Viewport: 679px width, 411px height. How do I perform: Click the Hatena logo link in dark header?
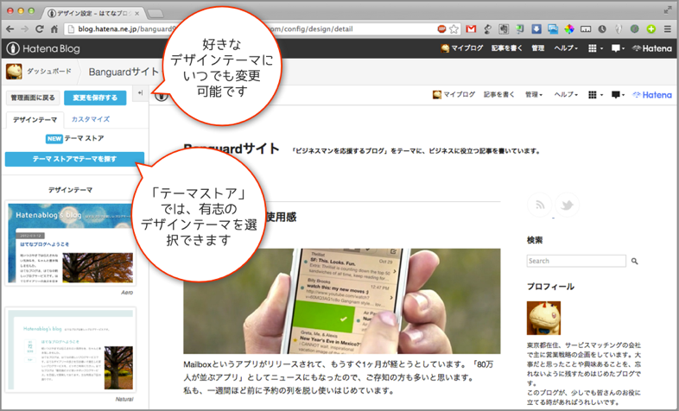click(x=651, y=48)
